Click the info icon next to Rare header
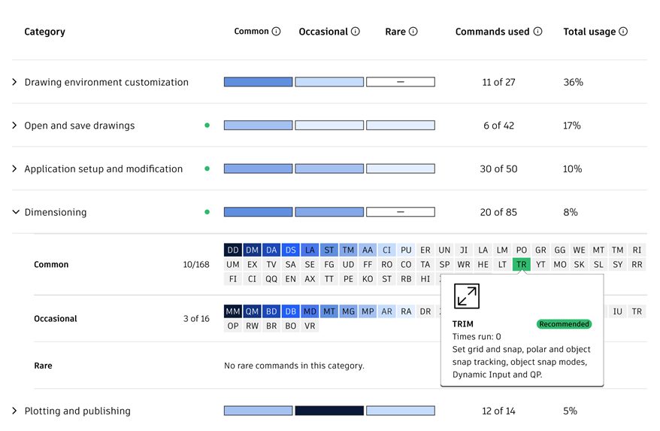Viewport: 660px width, 431px height. click(413, 32)
